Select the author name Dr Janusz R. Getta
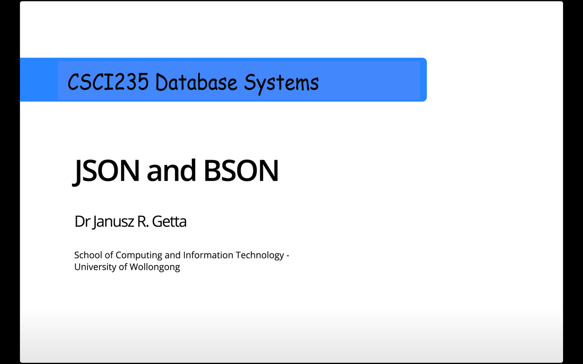The height and width of the screenshot is (364, 583). tap(130, 222)
